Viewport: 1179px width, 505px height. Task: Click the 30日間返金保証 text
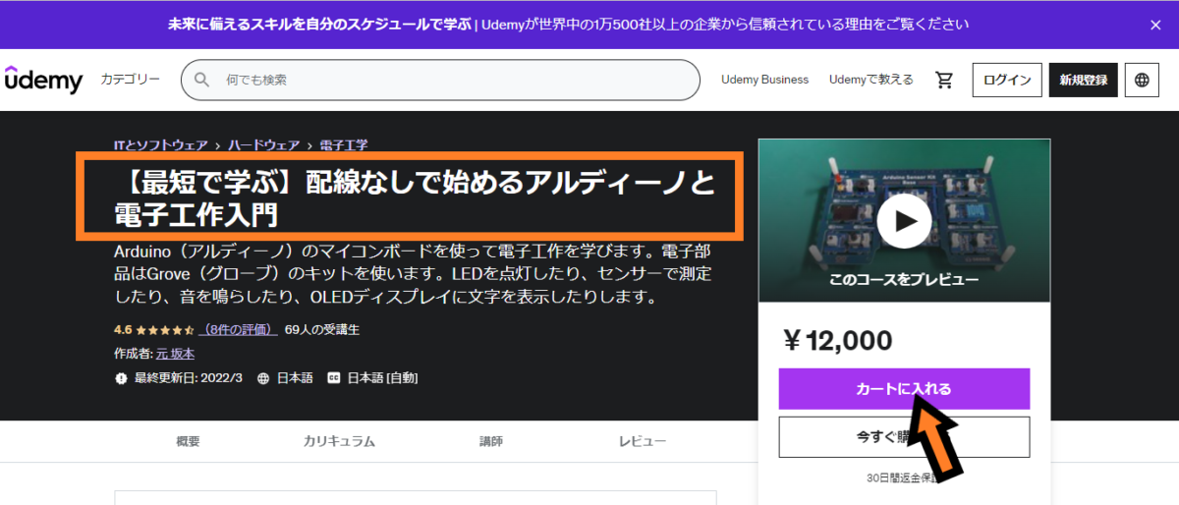click(904, 480)
